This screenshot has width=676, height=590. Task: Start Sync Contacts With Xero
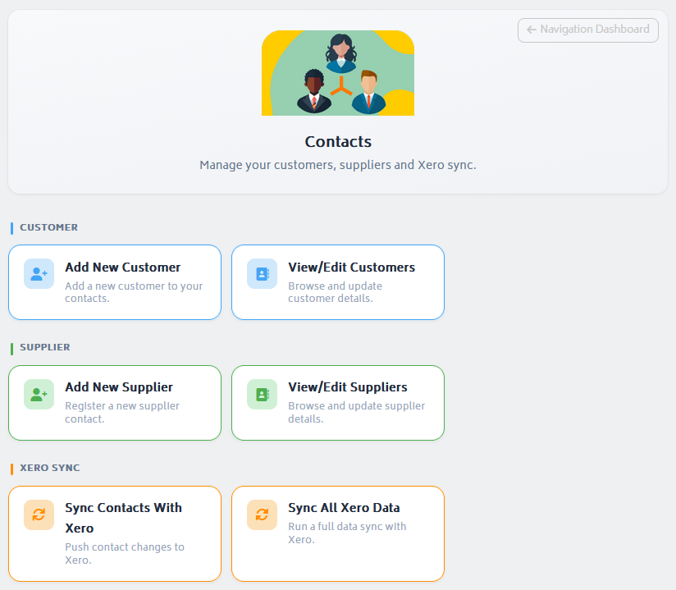[115, 533]
